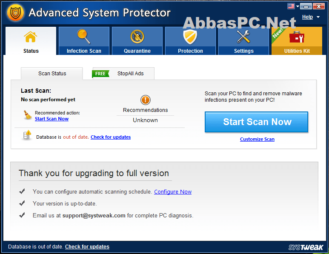Click the Customize Scan link
This screenshot has width=329, height=254.
257,139
